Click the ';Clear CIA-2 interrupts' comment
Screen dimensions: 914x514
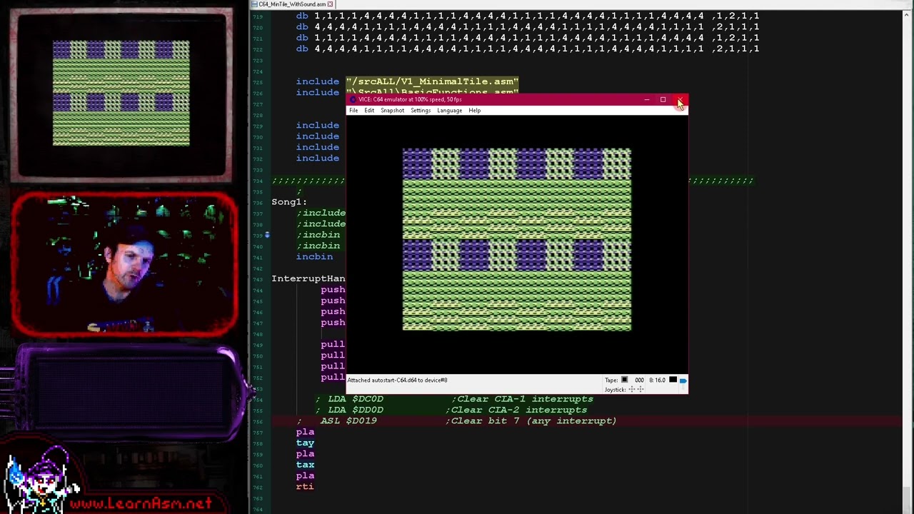tap(516, 410)
